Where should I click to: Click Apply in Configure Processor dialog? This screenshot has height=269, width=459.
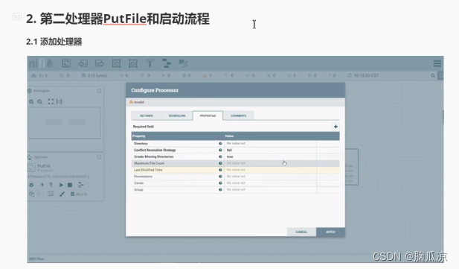coord(330,232)
